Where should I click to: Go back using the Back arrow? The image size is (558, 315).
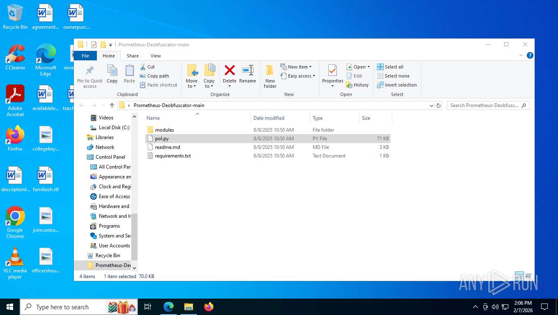pyautogui.click(x=82, y=105)
